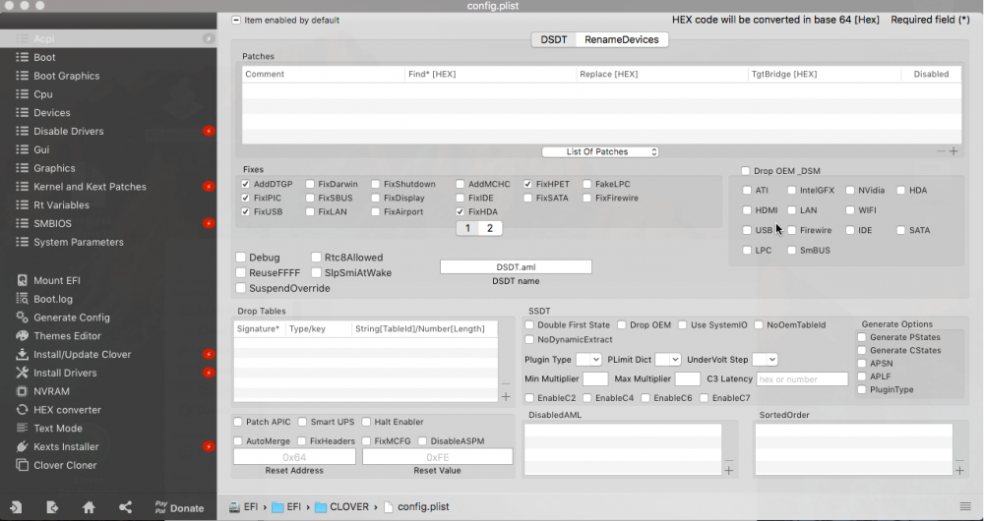
Task: Open Mount EFI tool
Action: 48,280
